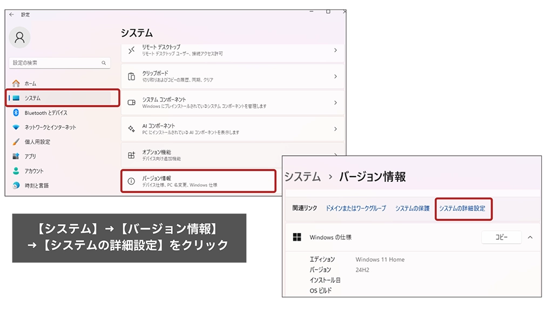Open システム コンポーネント row
This screenshot has height=311, width=553.
point(232,103)
